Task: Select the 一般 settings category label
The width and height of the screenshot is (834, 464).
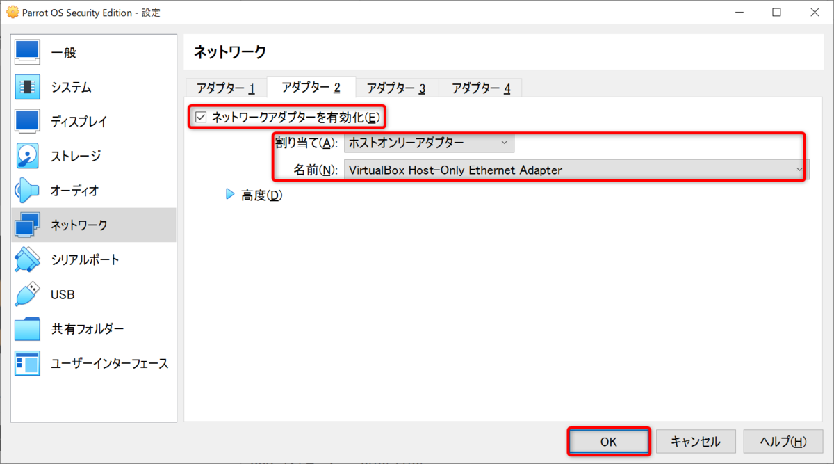Action: pyautogui.click(x=63, y=53)
